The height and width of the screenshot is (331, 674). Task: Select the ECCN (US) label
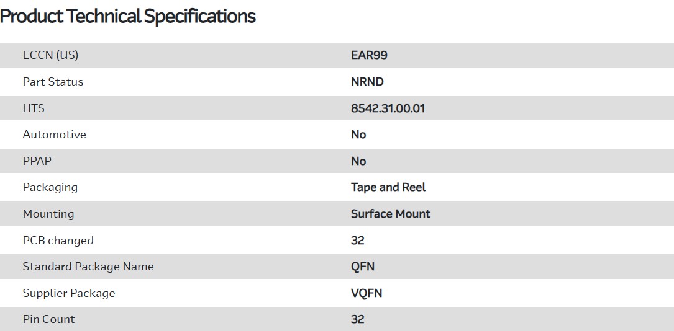[50, 55]
